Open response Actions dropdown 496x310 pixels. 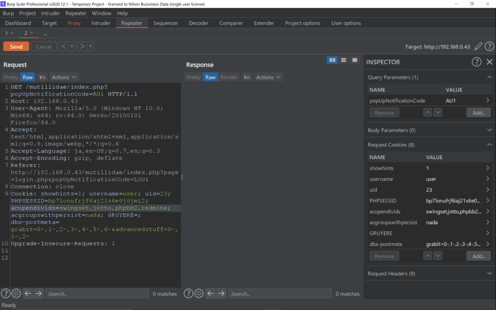[x=268, y=77]
